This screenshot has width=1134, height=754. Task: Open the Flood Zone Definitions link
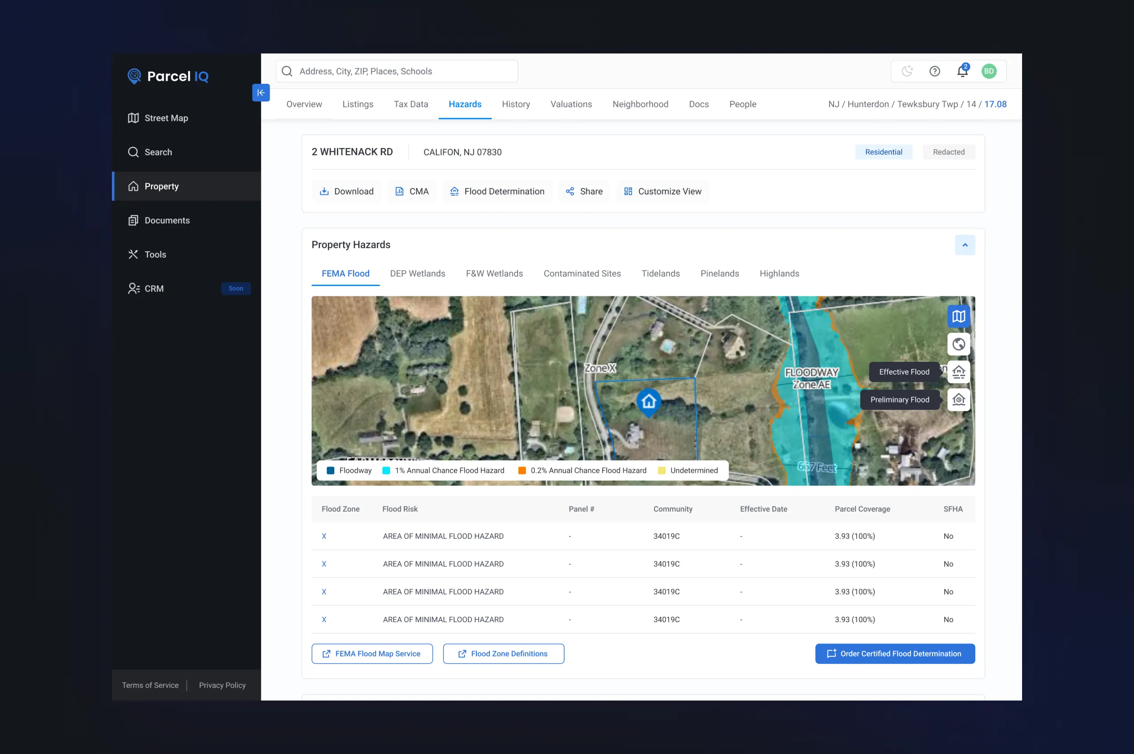pos(503,653)
